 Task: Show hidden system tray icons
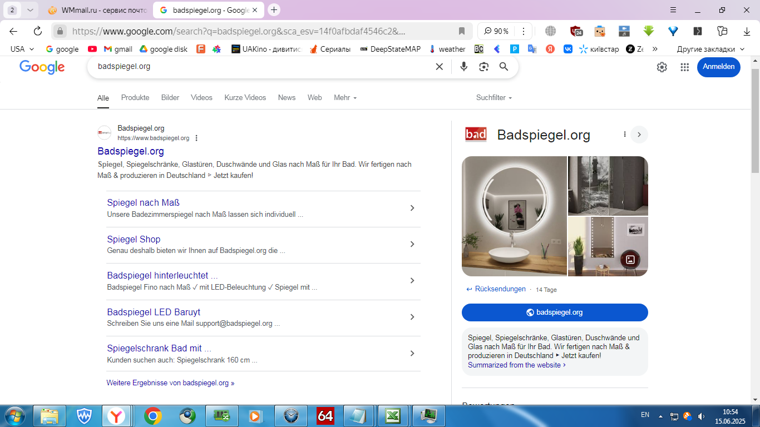661,416
